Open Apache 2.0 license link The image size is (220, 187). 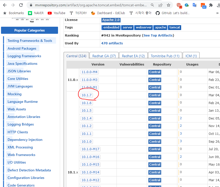111,20
